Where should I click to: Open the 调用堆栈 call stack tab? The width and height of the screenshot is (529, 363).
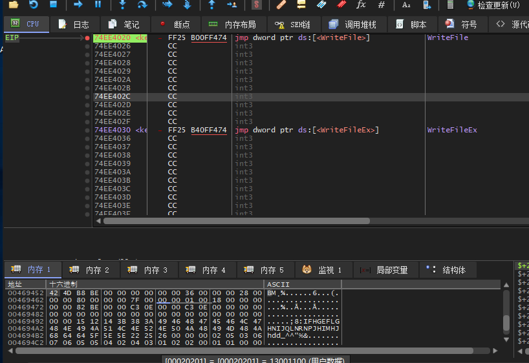click(x=353, y=25)
